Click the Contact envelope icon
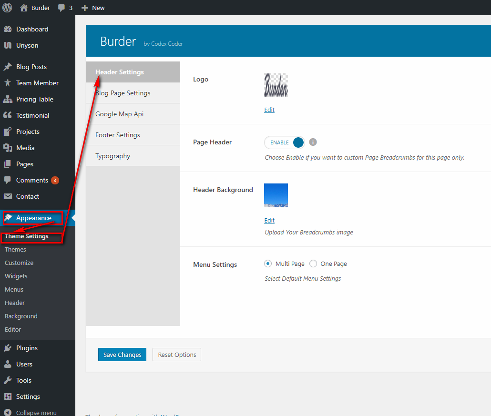This screenshot has height=416, width=491. pos(8,196)
